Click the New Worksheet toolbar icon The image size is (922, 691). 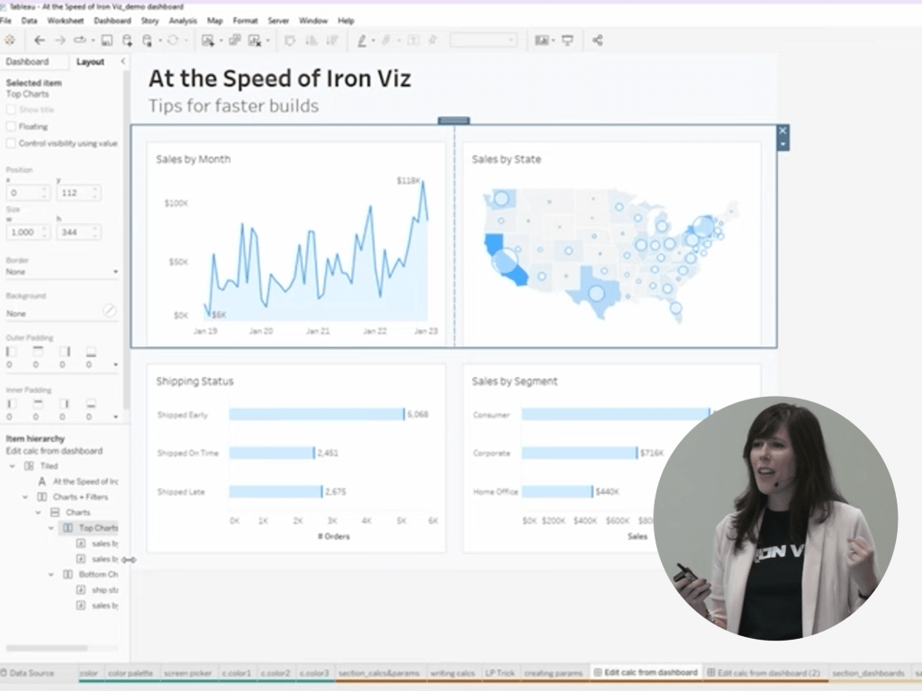point(208,40)
